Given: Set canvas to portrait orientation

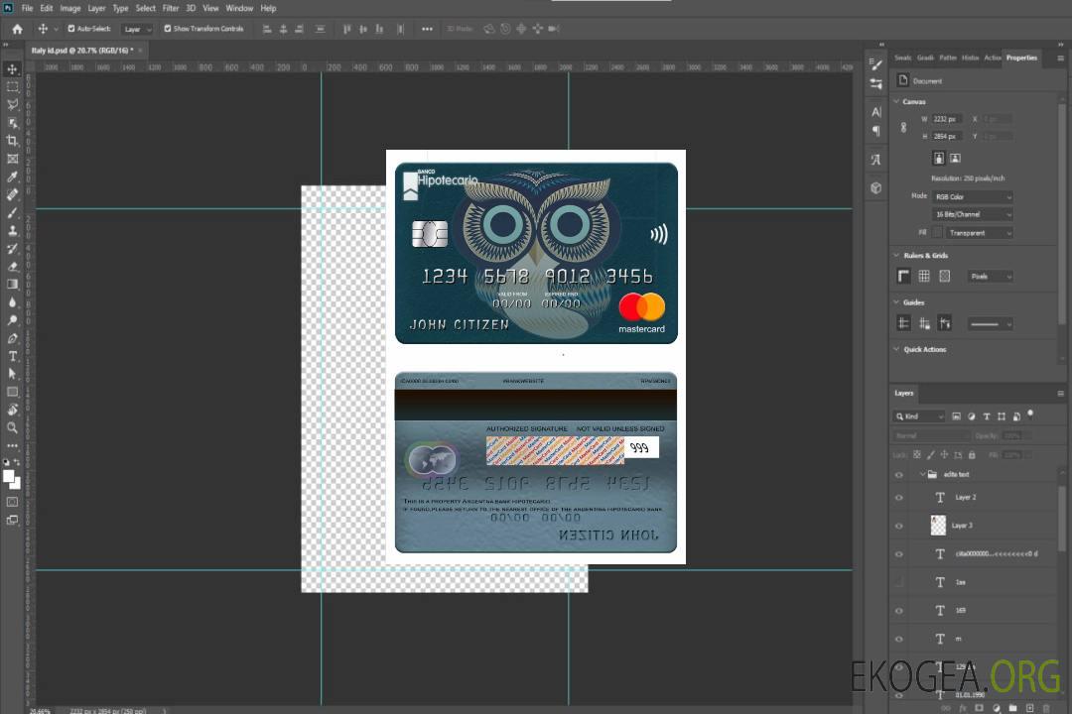Looking at the screenshot, I should click(939, 159).
